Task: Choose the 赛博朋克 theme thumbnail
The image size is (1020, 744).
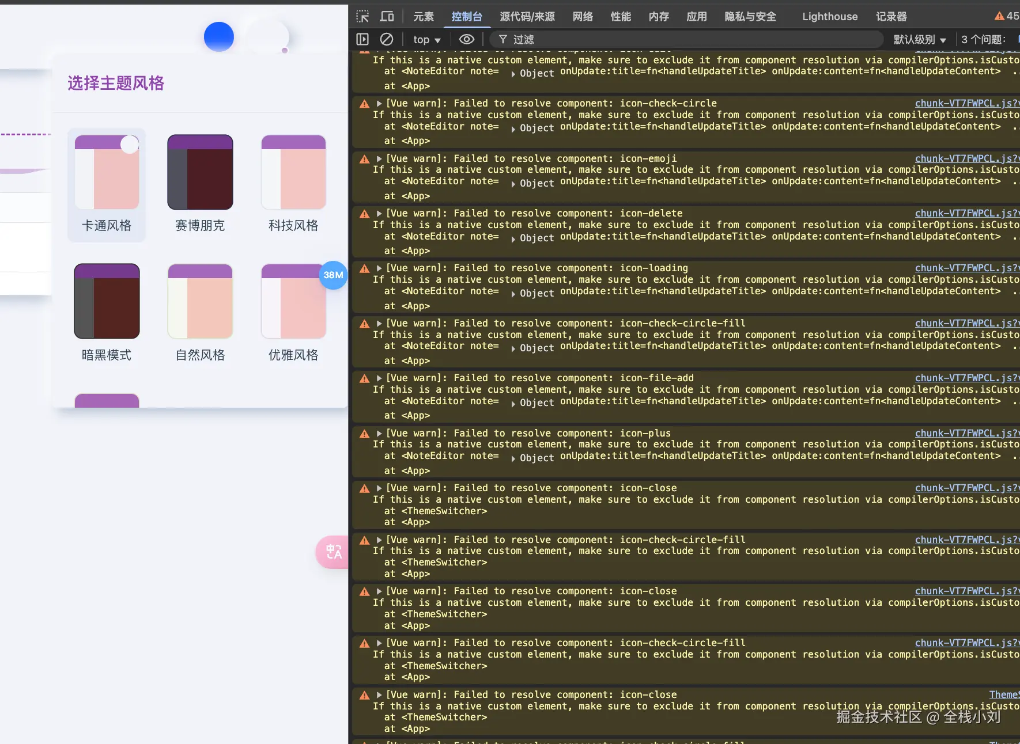Action: coord(200,172)
